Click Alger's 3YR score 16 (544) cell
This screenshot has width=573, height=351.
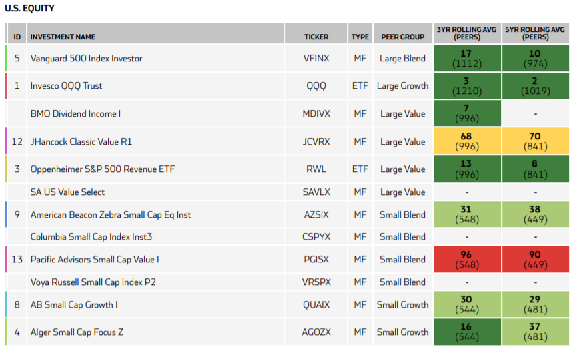[x=467, y=332]
